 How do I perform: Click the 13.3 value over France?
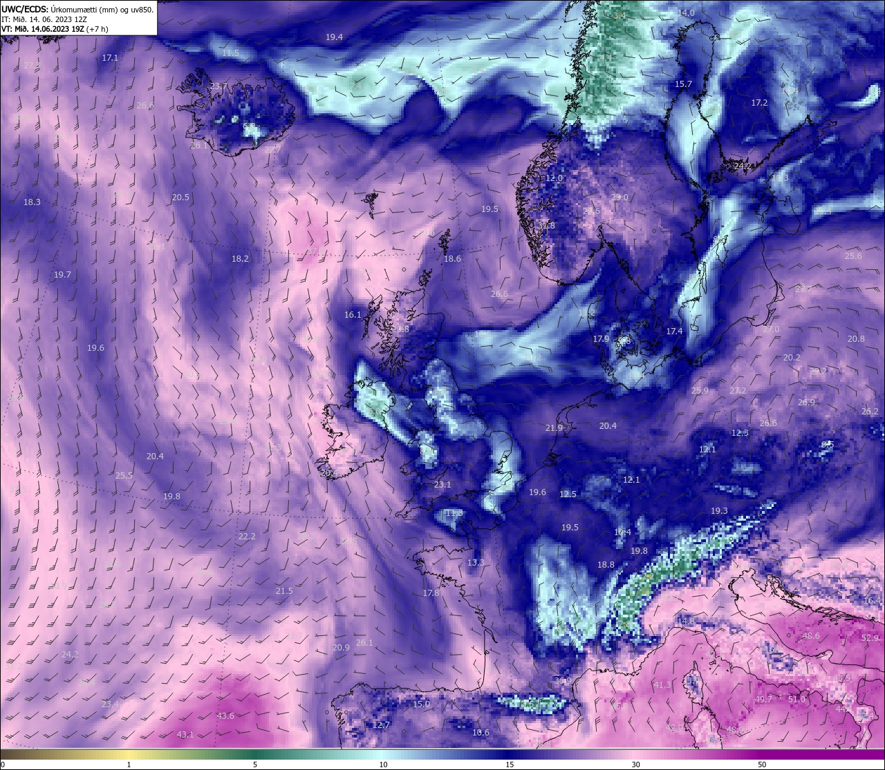coord(476,563)
